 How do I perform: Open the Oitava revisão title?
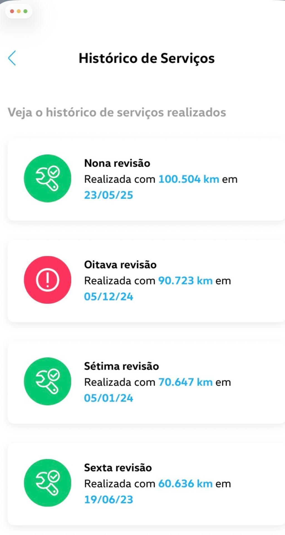tap(120, 265)
